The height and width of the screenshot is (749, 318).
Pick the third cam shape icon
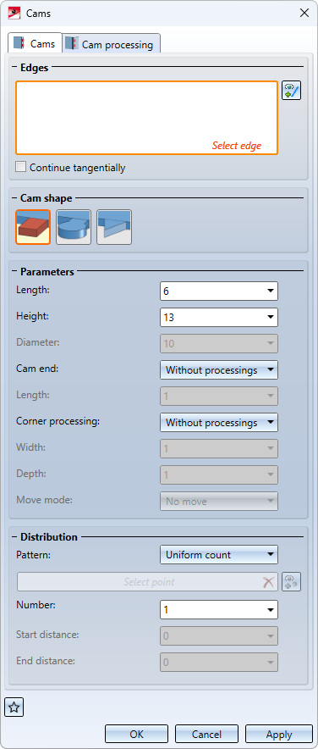coord(114,227)
